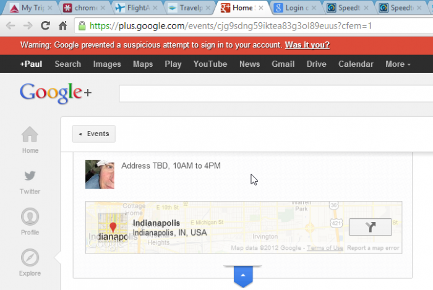Click the green SSL padlock icon

coord(82,26)
